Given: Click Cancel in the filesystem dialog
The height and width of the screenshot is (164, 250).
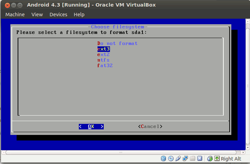Looking at the screenshot, I should (150, 127).
